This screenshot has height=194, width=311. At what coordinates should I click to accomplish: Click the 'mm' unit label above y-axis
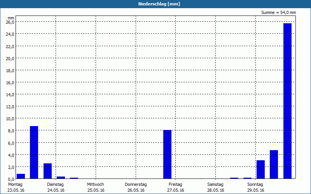coord(11,18)
